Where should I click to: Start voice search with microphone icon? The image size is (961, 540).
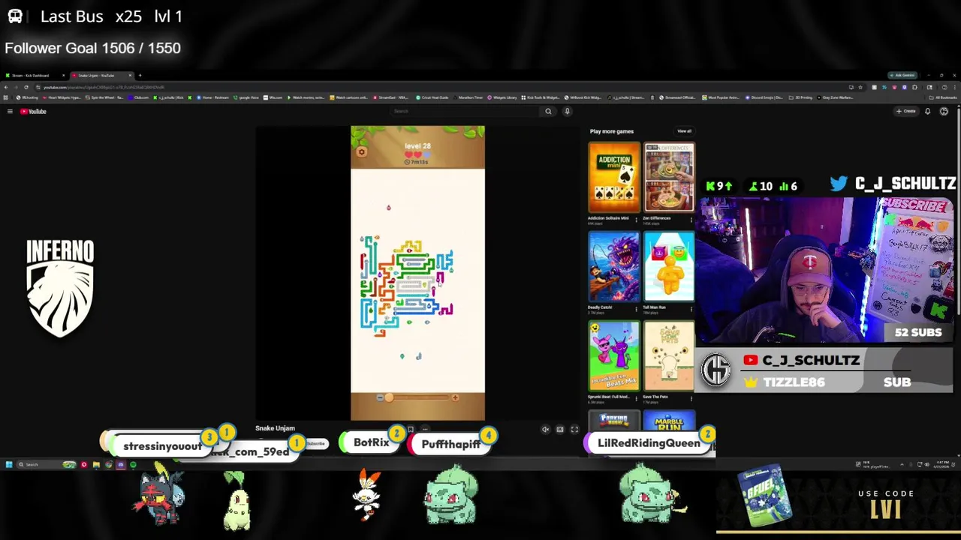[567, 111]
